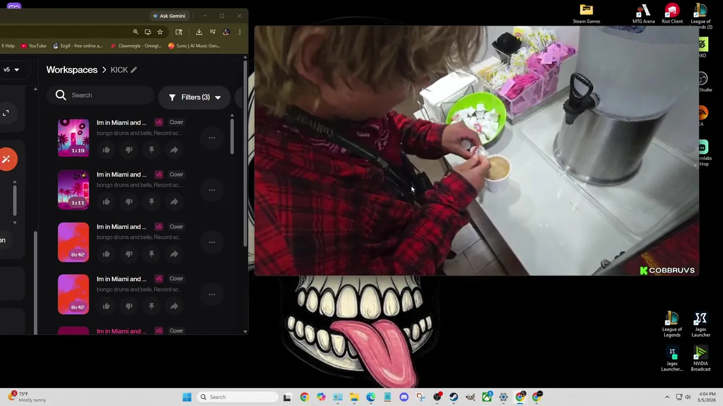Click scroll-down arrow of page scrollbar
The image size is (723, 406).
(x=245, y=332)
